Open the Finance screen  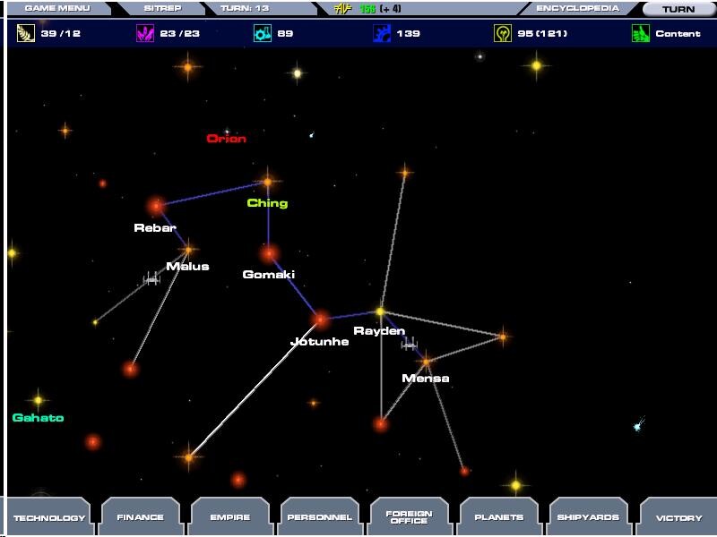pos(140,517)
